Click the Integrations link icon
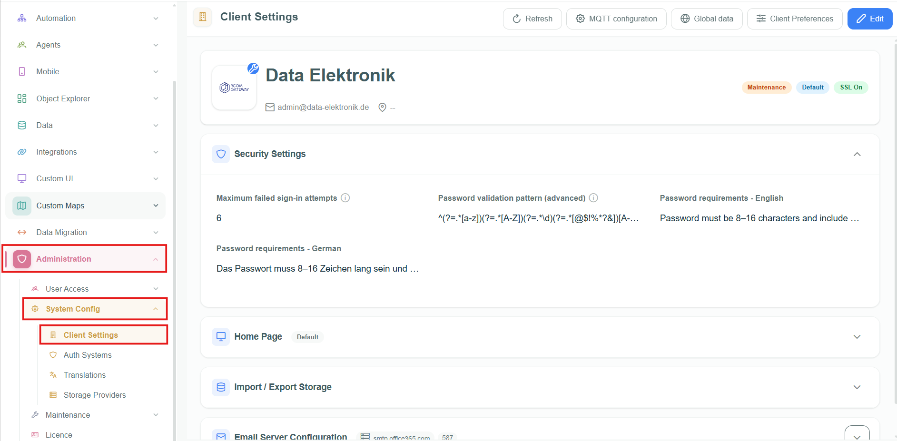 [x=22, y=152]
